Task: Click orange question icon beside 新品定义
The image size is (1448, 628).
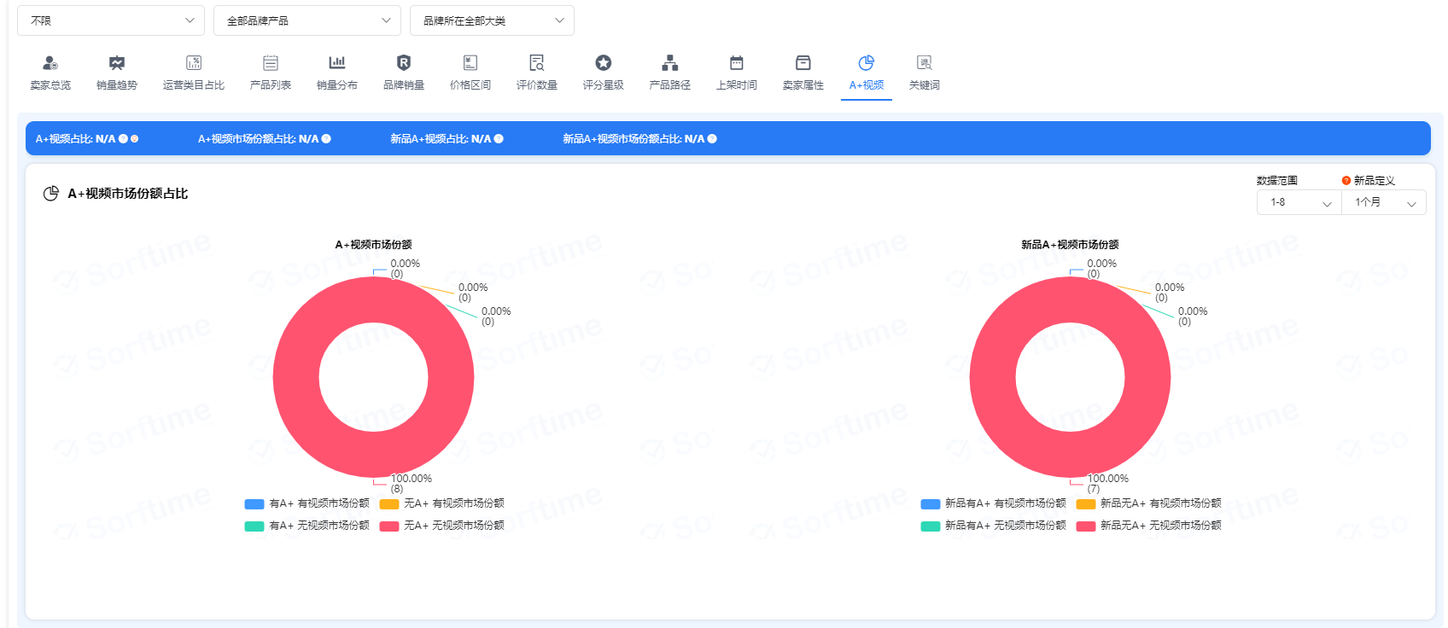Action: (1346, 181)
